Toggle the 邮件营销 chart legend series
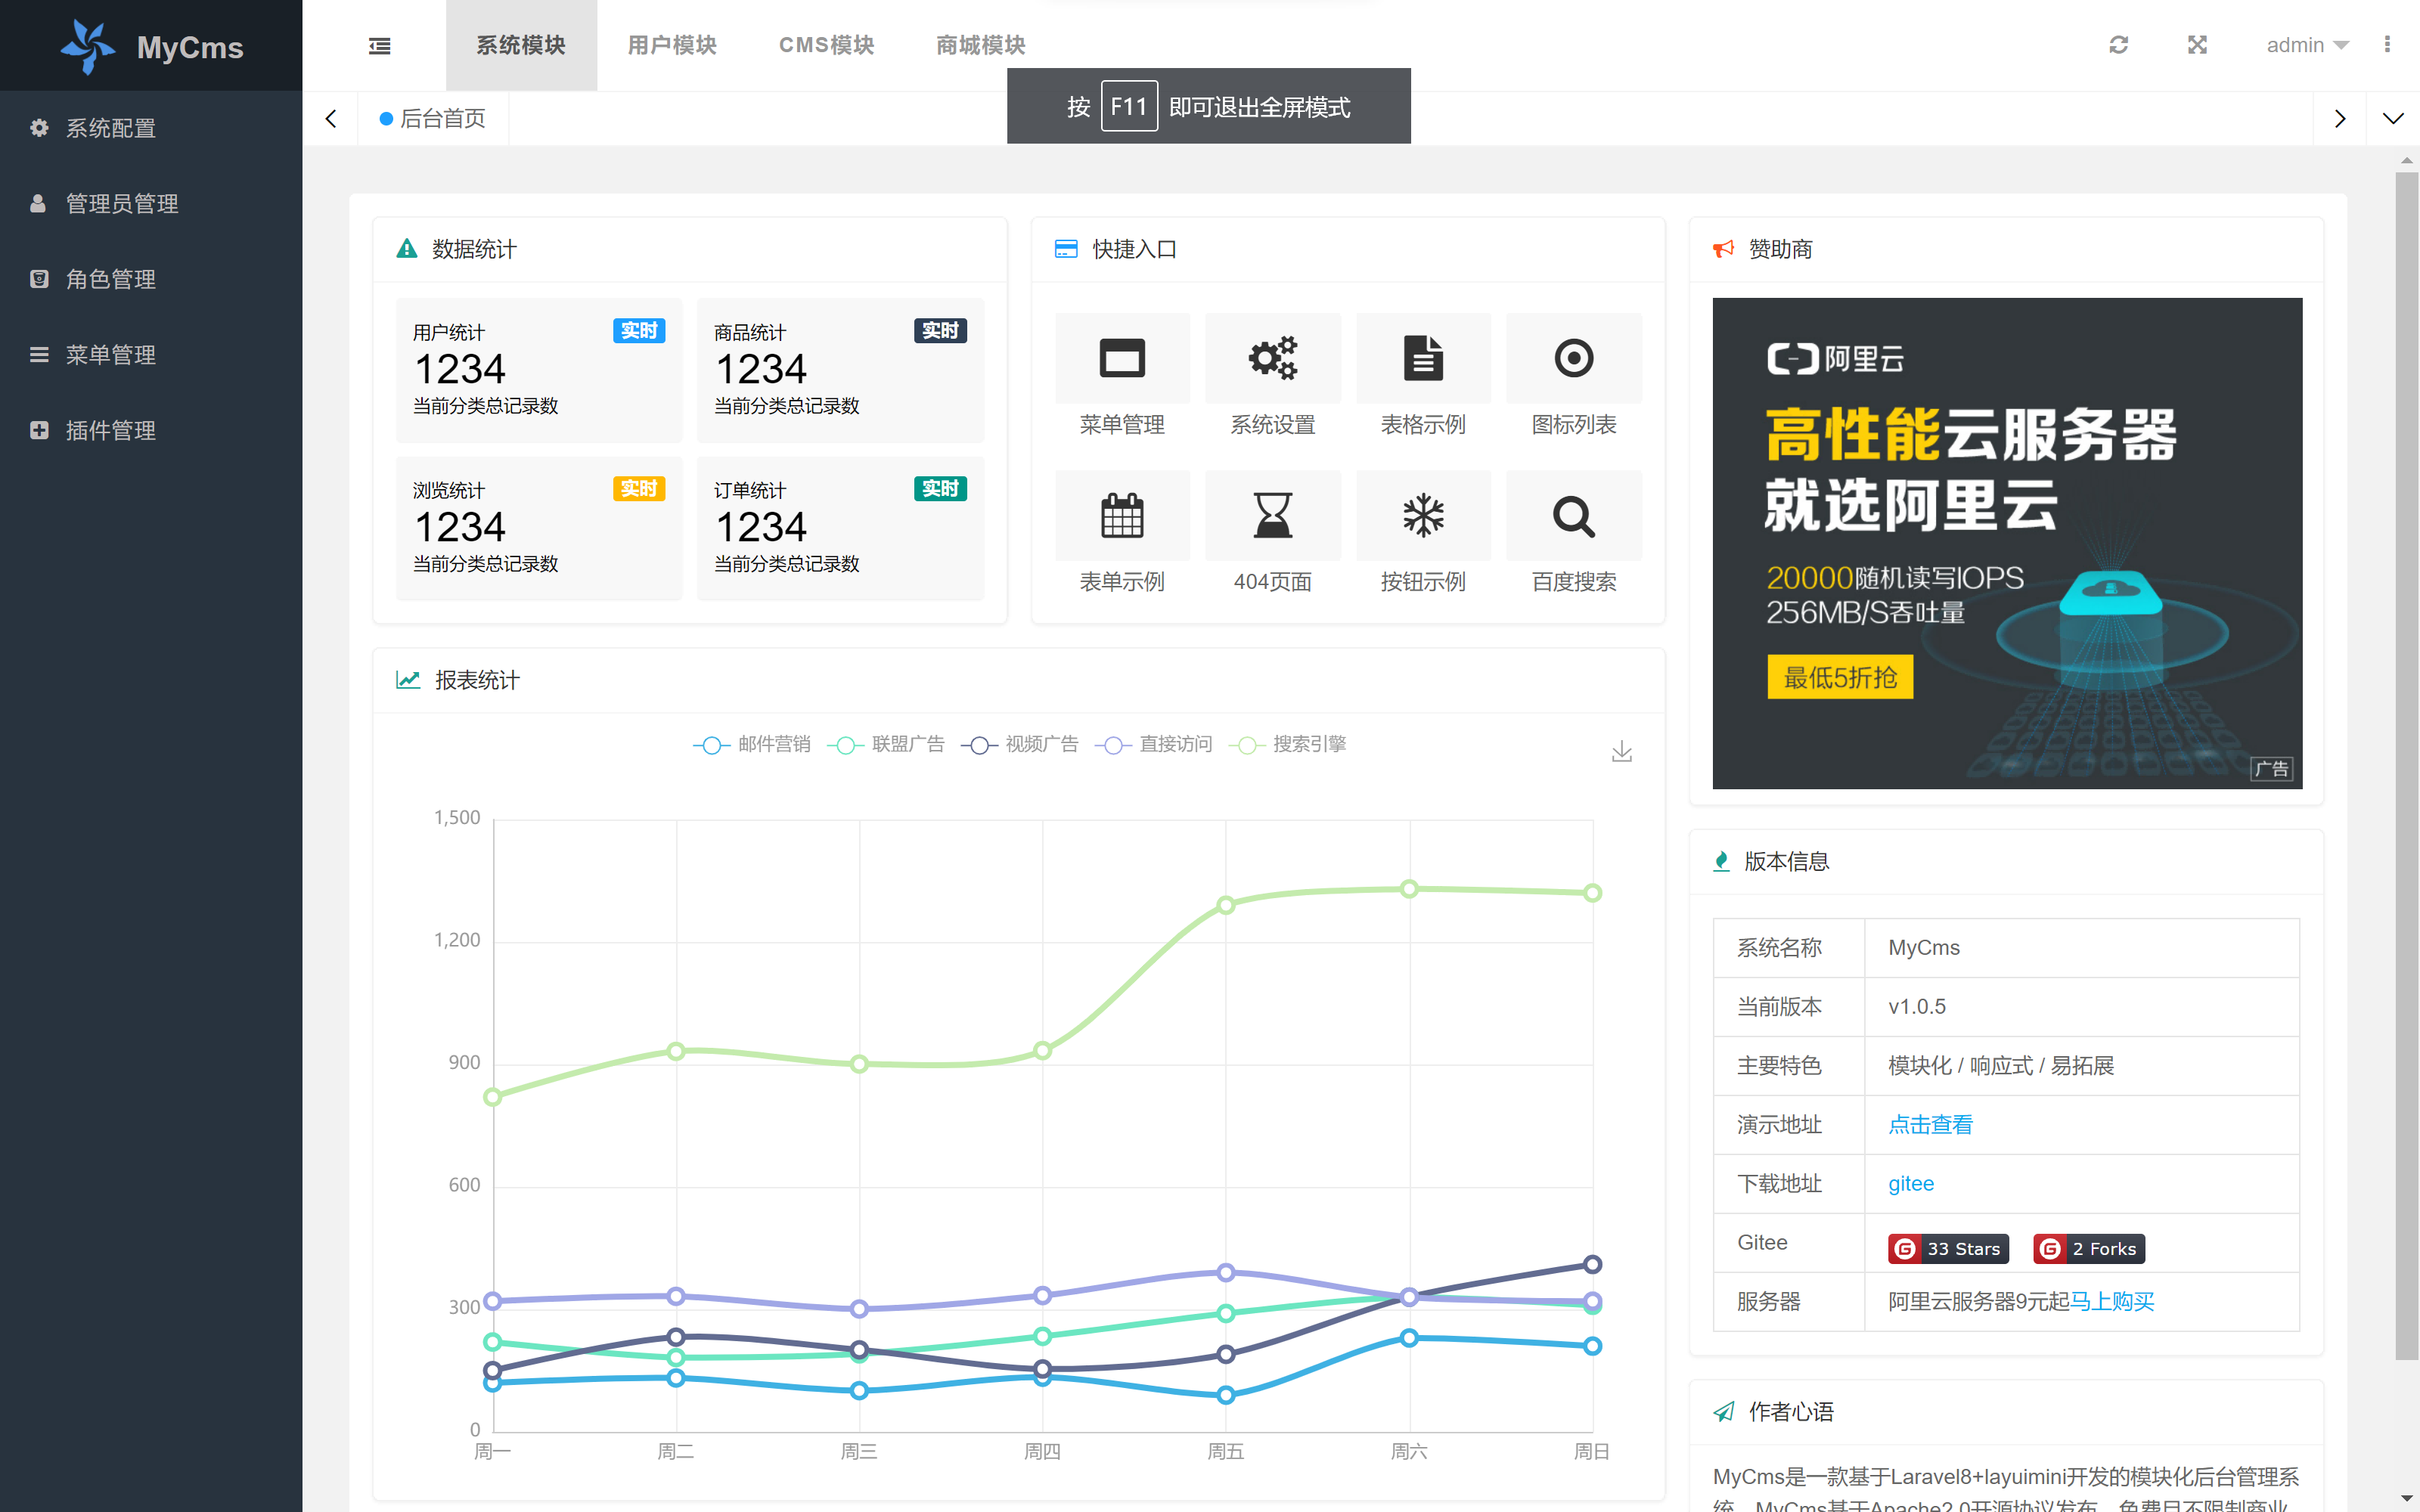This screenshot has height=1512, width=2420. coord(751,744)
